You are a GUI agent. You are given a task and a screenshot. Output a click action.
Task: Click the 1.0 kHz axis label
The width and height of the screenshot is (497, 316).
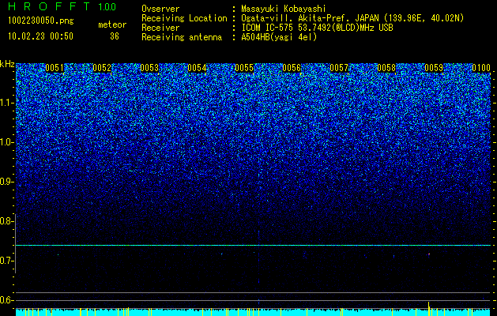click(6, 142)
